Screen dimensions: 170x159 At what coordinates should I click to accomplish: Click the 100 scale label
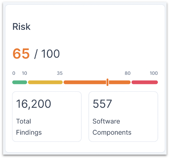click(154, 73)
